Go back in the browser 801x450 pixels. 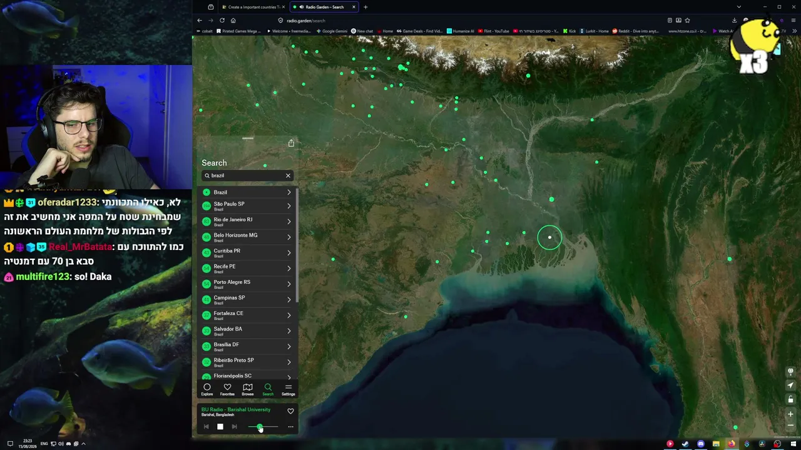click(200, 21)
